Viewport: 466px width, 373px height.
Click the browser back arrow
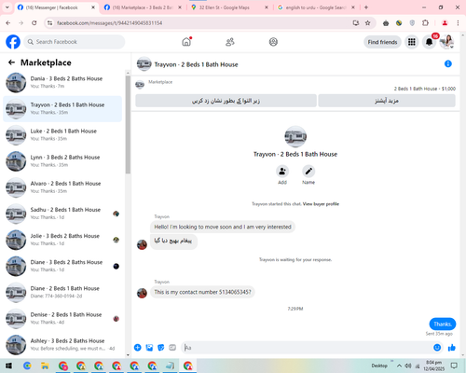8,23
